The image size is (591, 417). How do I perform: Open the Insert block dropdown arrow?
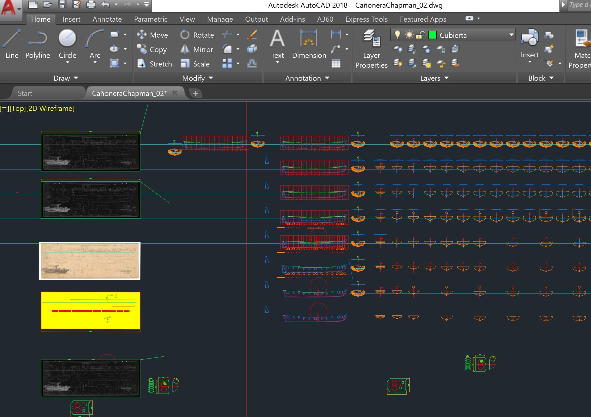(x=530, y=62)
